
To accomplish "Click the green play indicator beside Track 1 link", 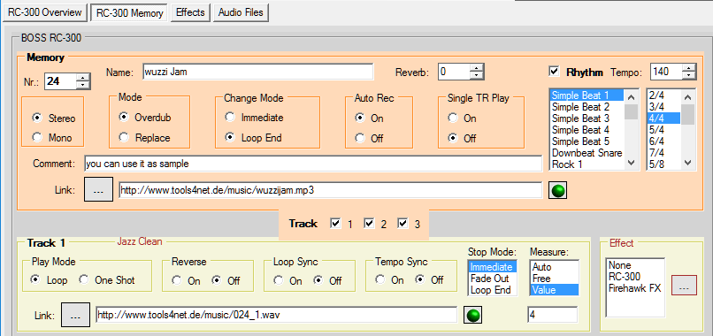I will click(x=473, y=315).
